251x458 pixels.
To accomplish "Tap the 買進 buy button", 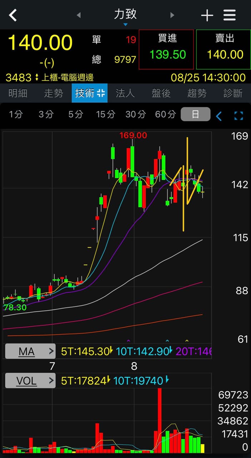I will coord(166,49).
